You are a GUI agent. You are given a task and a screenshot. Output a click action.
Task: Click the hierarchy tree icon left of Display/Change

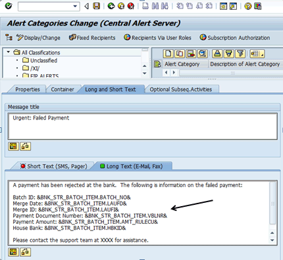(x=9, y=37)
